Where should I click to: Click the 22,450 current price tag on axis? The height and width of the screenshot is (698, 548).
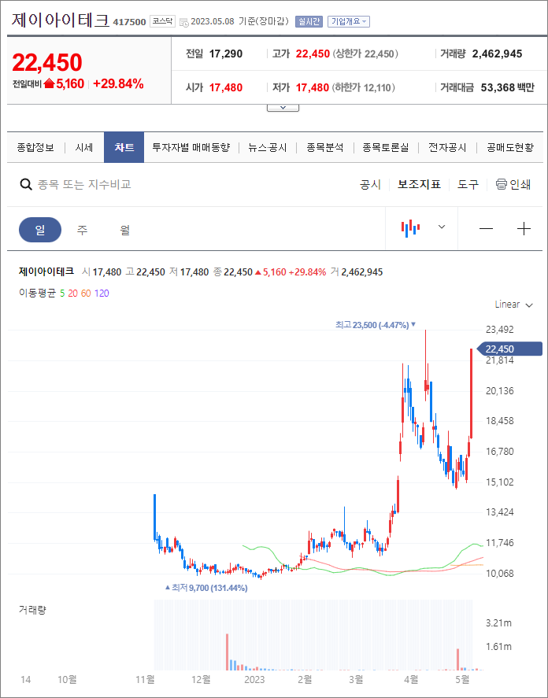[509, 349]
